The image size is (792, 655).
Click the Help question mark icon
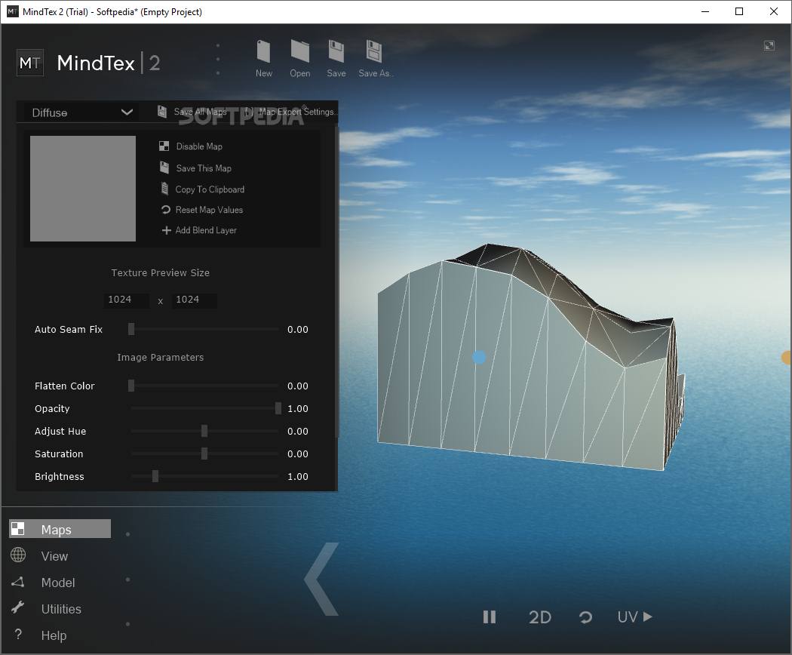point(18,635)
